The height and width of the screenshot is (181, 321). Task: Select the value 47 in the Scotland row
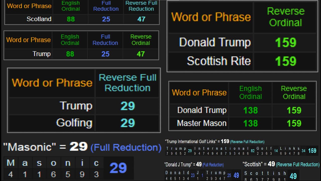[141, 19]
